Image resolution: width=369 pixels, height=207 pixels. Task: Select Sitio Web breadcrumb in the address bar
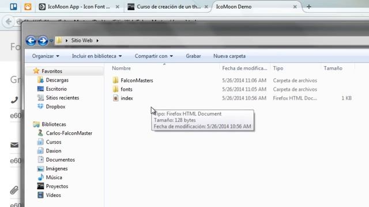82,40
